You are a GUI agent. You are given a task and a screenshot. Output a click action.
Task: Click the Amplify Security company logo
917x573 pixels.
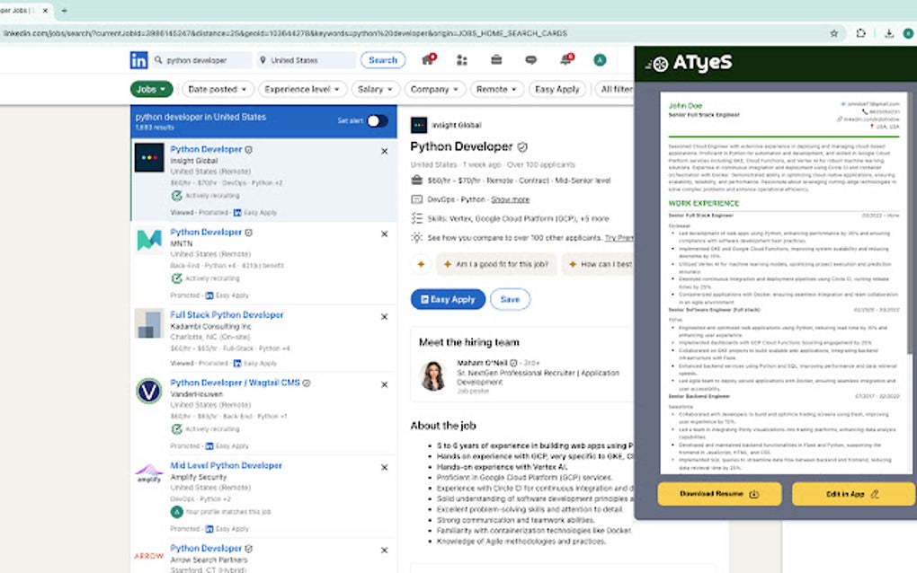coord(149,473)
